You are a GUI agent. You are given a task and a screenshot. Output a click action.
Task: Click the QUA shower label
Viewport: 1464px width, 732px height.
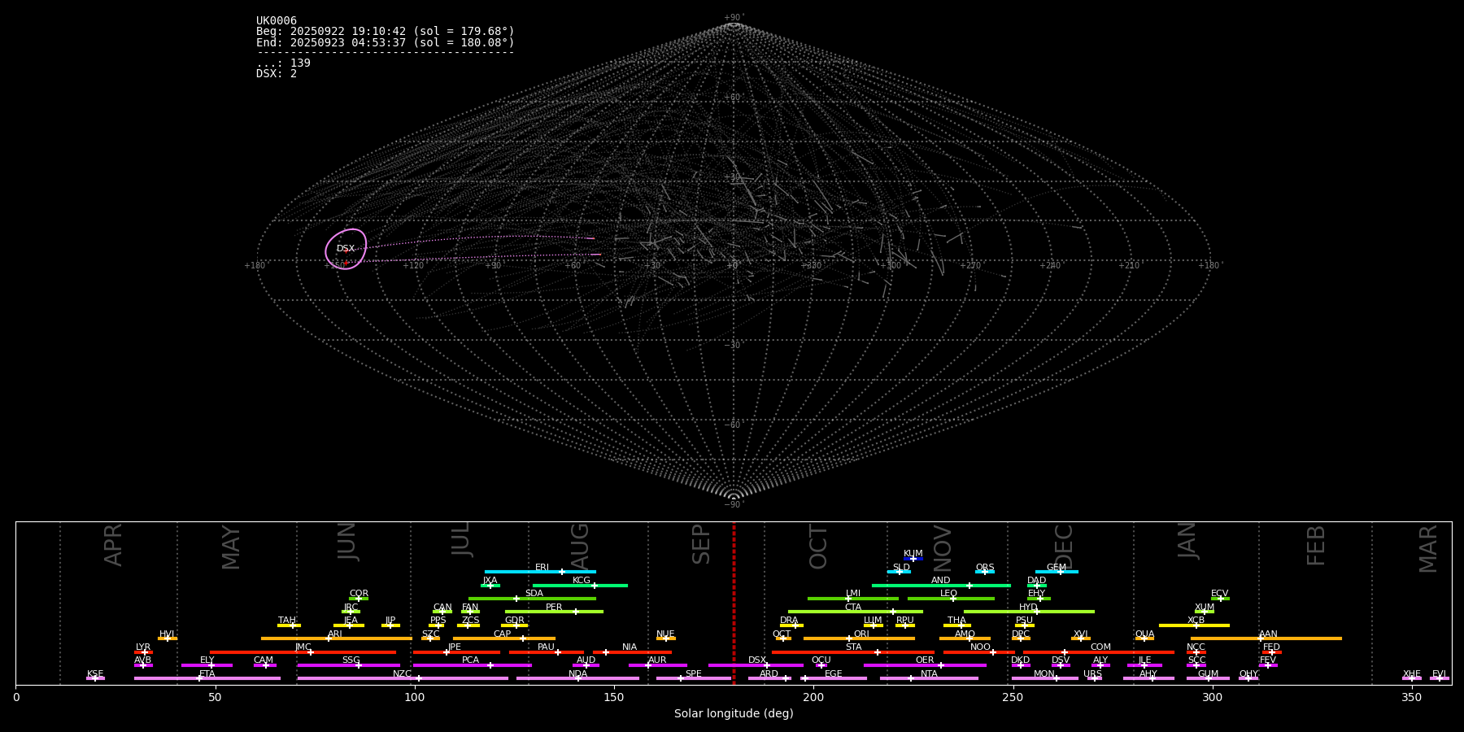point(1144,634)
